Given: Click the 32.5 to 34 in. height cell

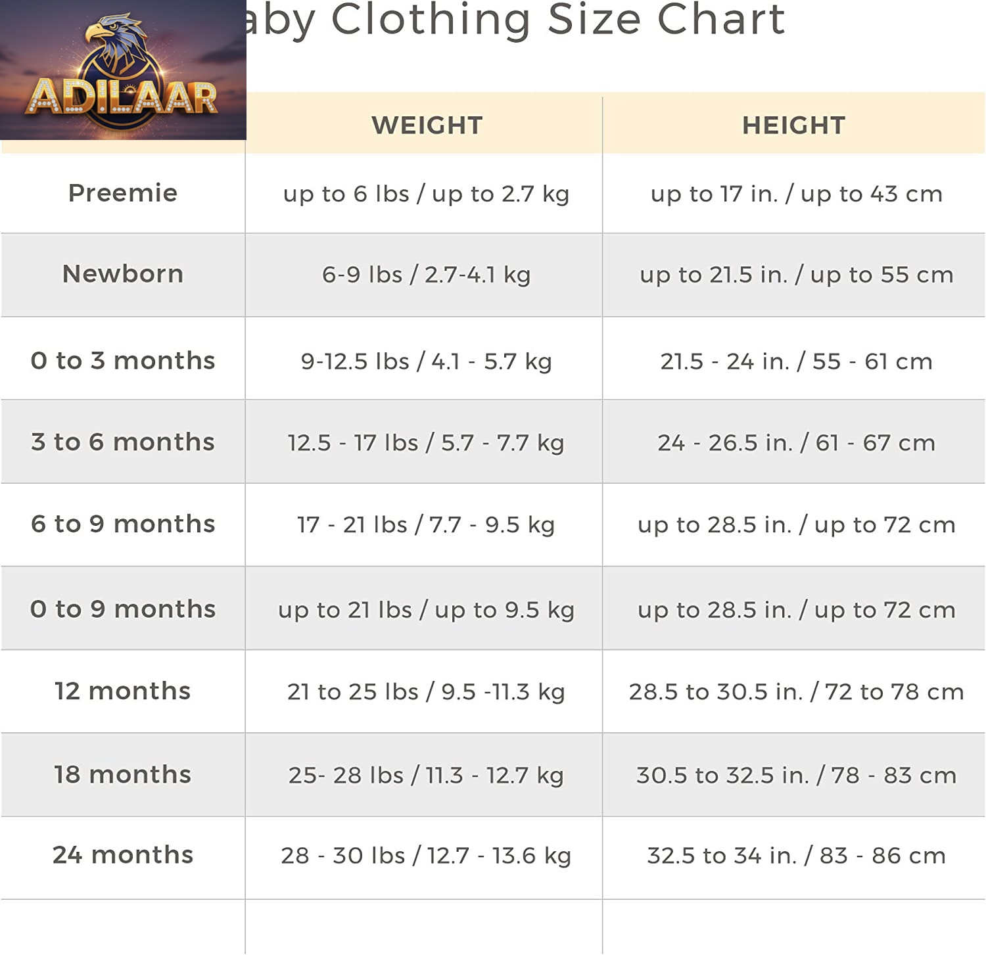Looking at the screenshot, I should [x=796, y=856].
